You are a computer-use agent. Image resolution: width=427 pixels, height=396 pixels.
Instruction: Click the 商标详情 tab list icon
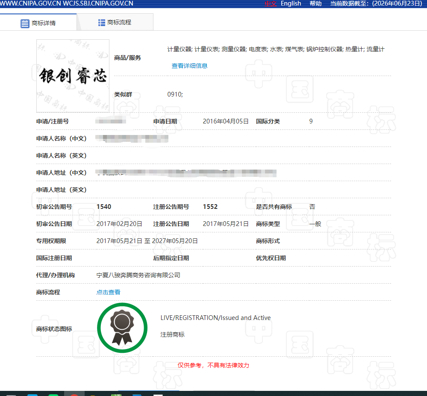tap(25, 23)
